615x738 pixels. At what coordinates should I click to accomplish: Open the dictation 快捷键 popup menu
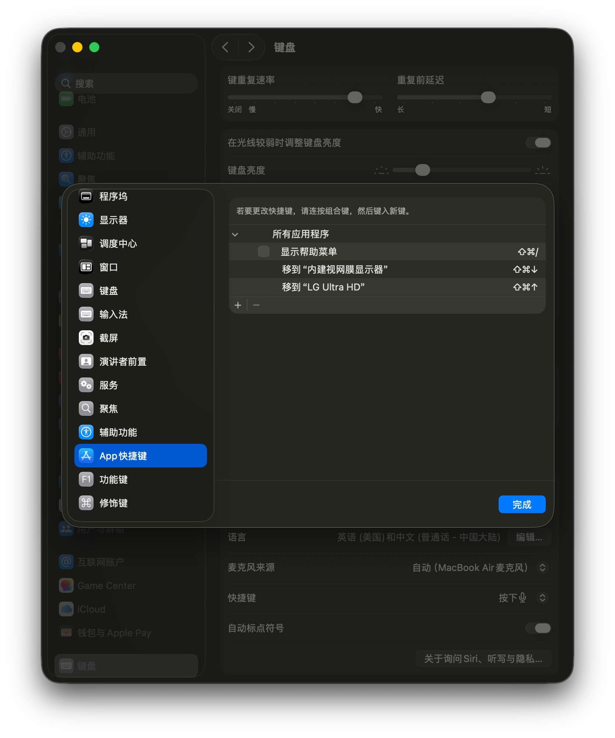[x=542, y=598]
